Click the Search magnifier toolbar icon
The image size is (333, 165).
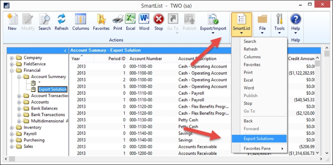(44, 19)
